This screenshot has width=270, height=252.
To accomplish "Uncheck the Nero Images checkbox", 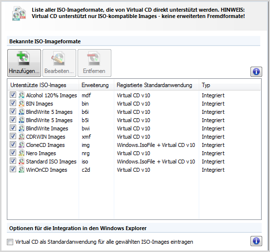I will tap(13, 152).
